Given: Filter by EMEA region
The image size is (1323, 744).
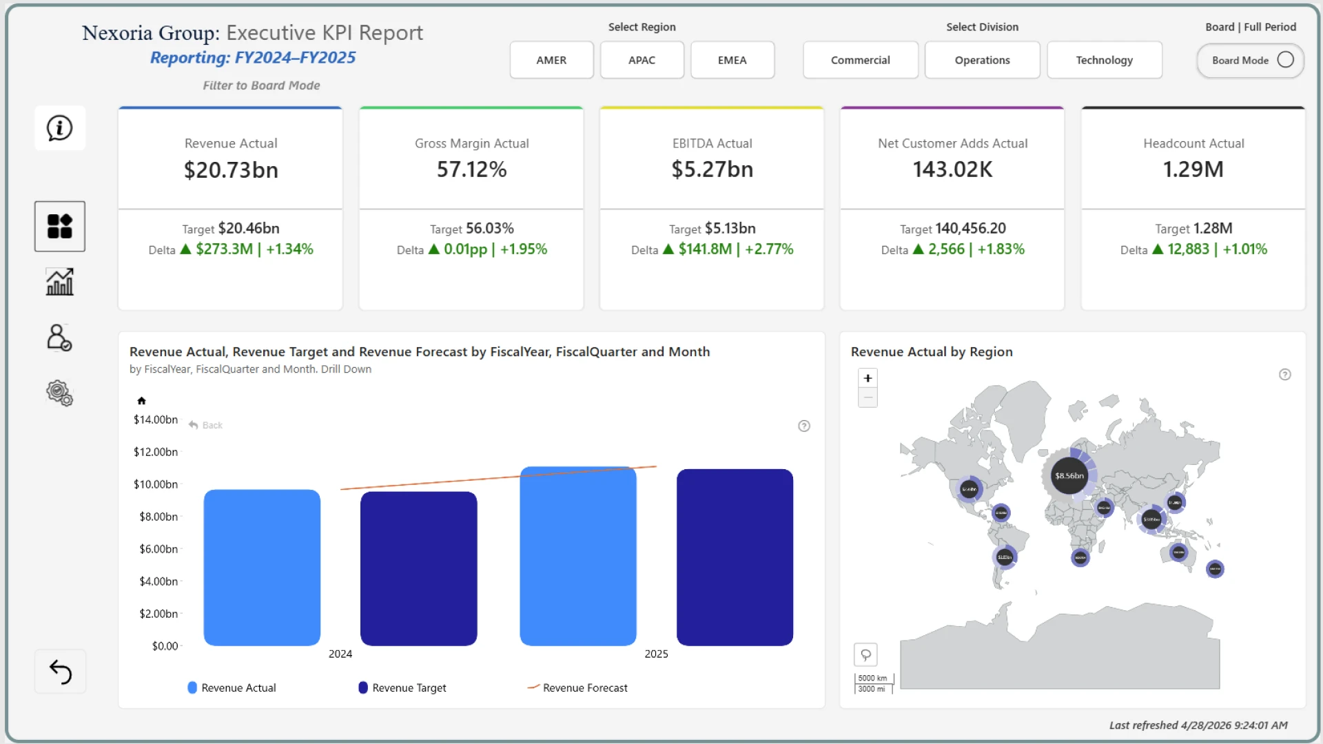Looking at the screenshot, I should pos(732,60).
